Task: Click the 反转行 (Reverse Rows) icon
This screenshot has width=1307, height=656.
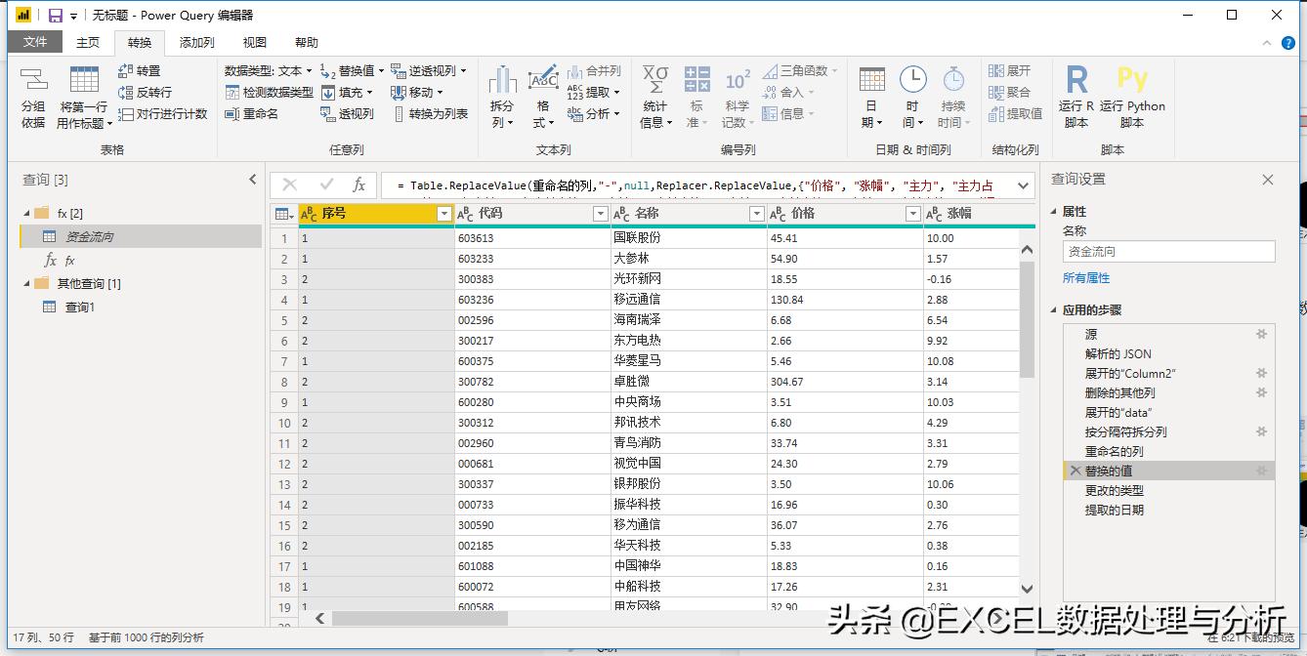Action: [x=127, y=92]
